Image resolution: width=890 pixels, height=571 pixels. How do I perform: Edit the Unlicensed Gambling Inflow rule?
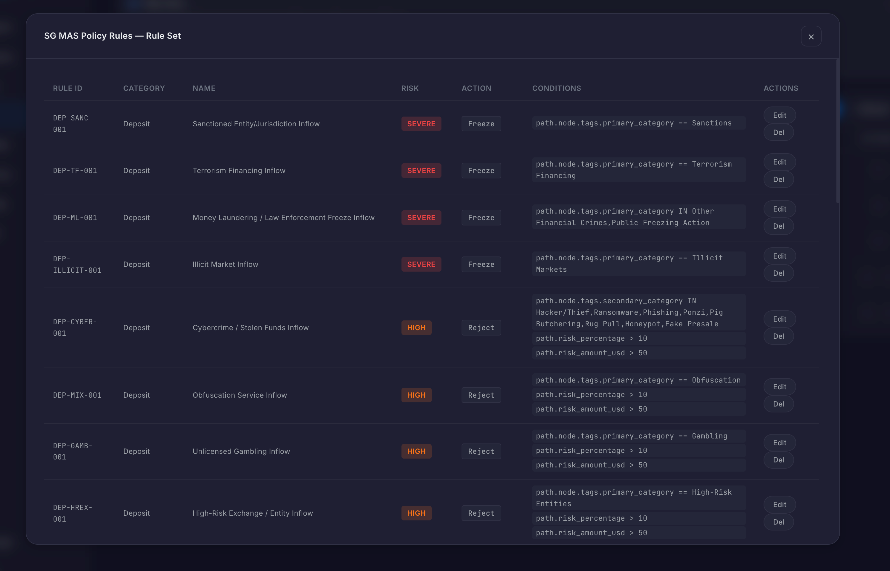tap(779, 443)
